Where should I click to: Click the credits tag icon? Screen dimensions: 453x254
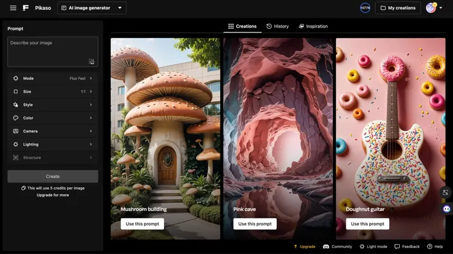click(x=23, y=188)
